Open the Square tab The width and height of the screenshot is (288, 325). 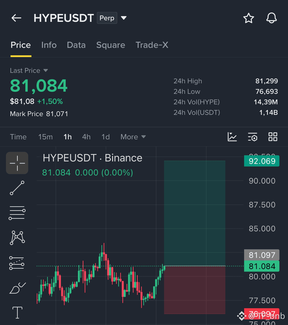[111, 45]
